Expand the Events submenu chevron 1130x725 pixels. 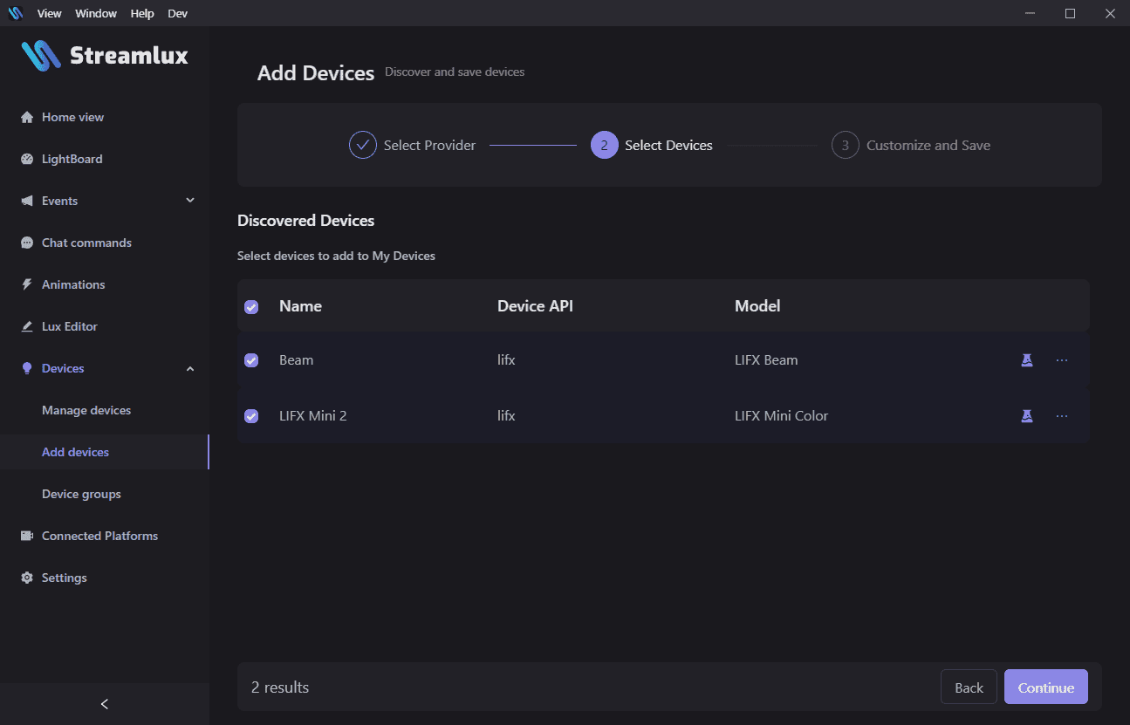click(x=190, y=201)
